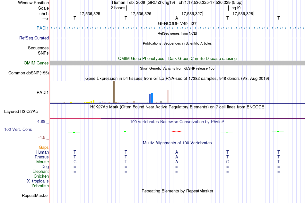Click the PADI1 blue arrow gene line

pos(177,28)
